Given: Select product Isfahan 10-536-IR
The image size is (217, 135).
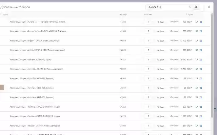Looking at the screenshot, I should 30,59.
